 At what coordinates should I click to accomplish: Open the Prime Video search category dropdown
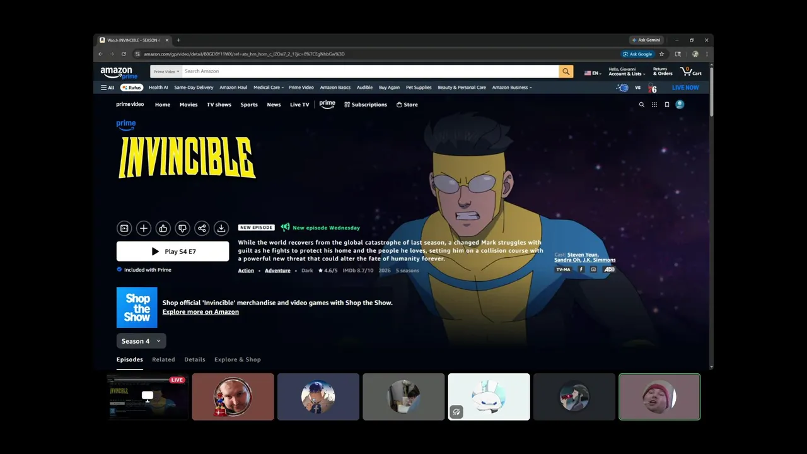166,72
